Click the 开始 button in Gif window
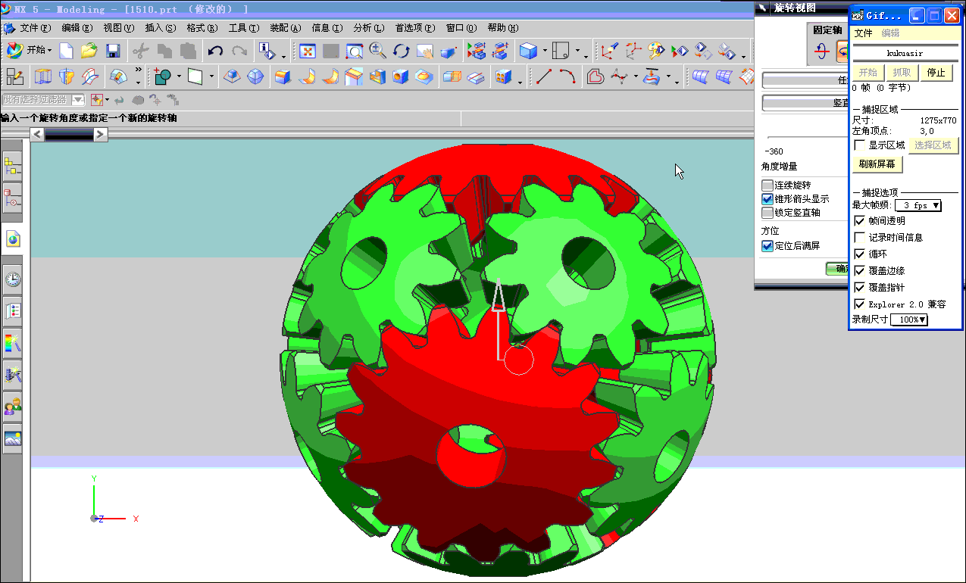This screenshot has width=966, height=583. click(868, 73)
